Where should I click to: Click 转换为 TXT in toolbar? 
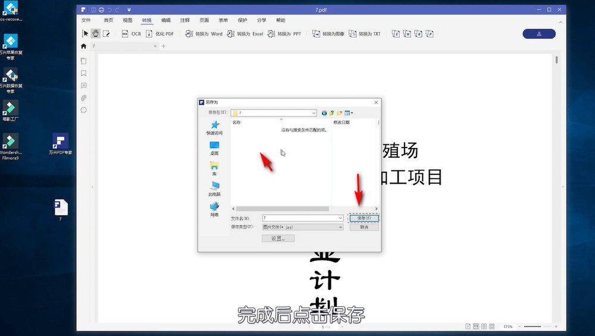pyautogui.click(x=365, y=34)
